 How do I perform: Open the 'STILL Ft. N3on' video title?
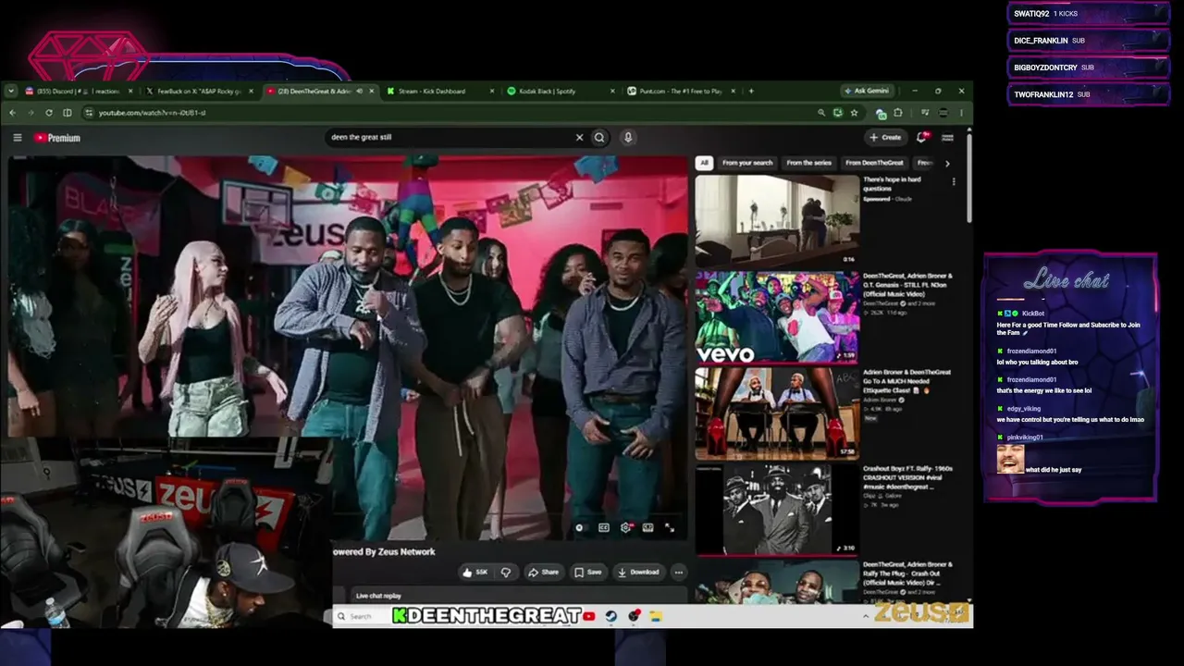tap(907, 284)
